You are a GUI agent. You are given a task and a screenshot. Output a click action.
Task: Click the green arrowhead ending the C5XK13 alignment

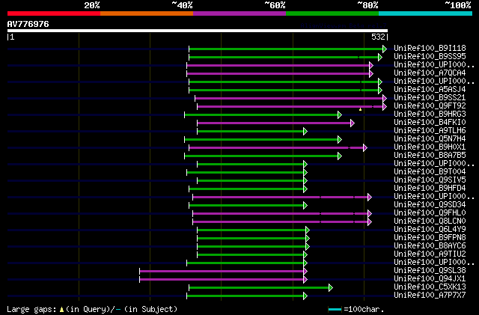tap(331, 288)
